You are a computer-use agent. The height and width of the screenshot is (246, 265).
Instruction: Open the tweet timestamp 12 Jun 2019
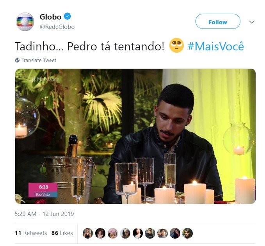coord(44,214)
